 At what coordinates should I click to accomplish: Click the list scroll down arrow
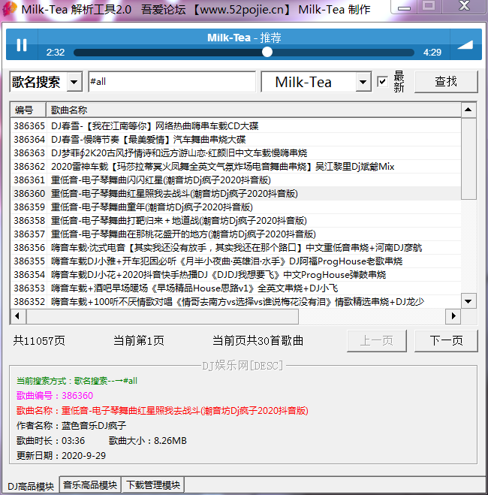click(x=468, y=301)
